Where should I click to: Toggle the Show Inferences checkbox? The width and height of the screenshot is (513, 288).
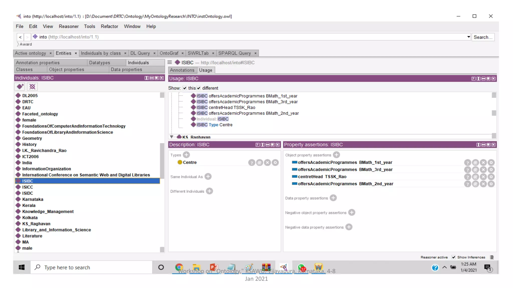tap(453, 257)
